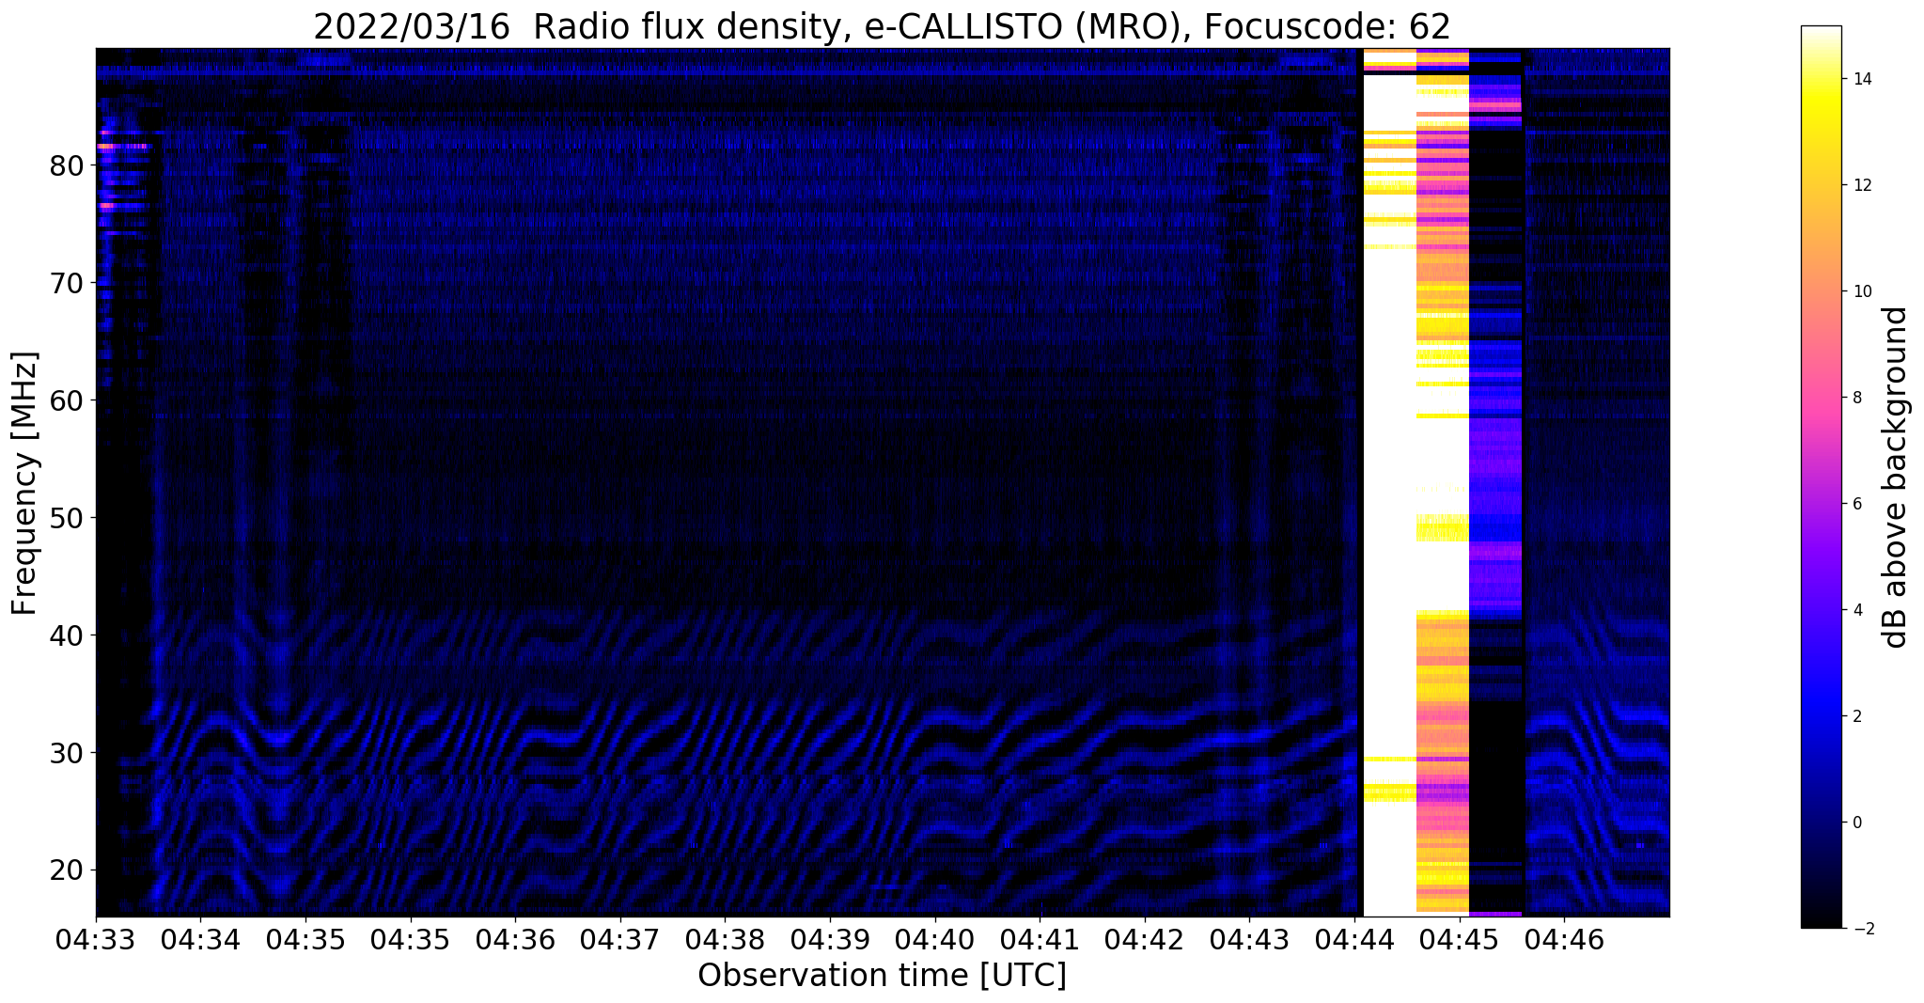Viewport: 1924px width, 1003px height.
Task: Click the 50 MHz tick label
Action: tap(68, 519)
